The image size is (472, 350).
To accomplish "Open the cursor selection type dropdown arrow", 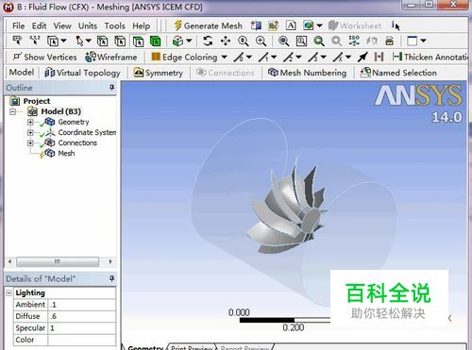I will coord(88,41).
